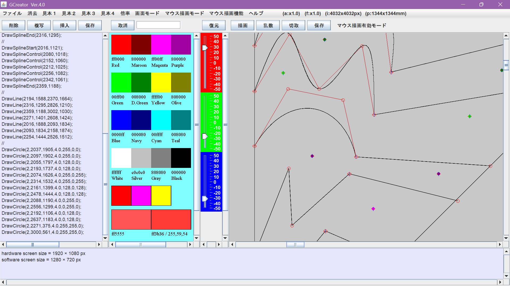Pick the Yellow ffff00 color swatch
This screenshot has height=286, width=510.
click(161, 82)
